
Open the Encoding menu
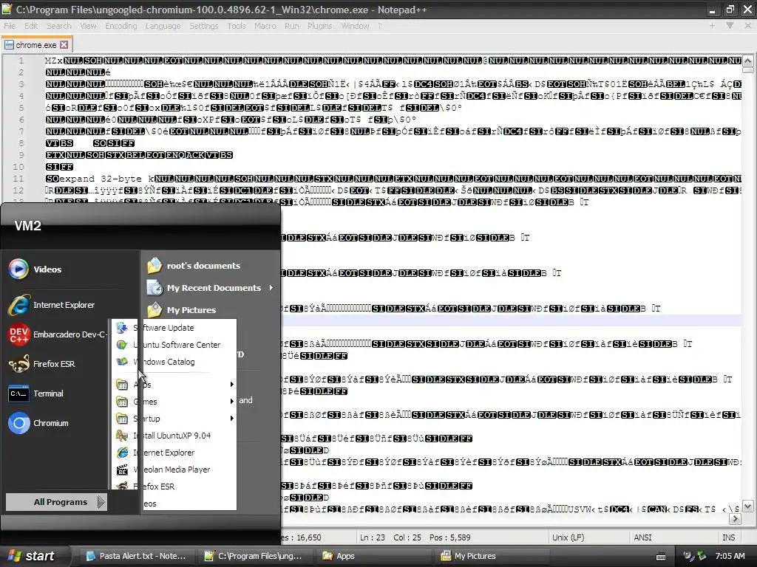click(x=121, y=26)
